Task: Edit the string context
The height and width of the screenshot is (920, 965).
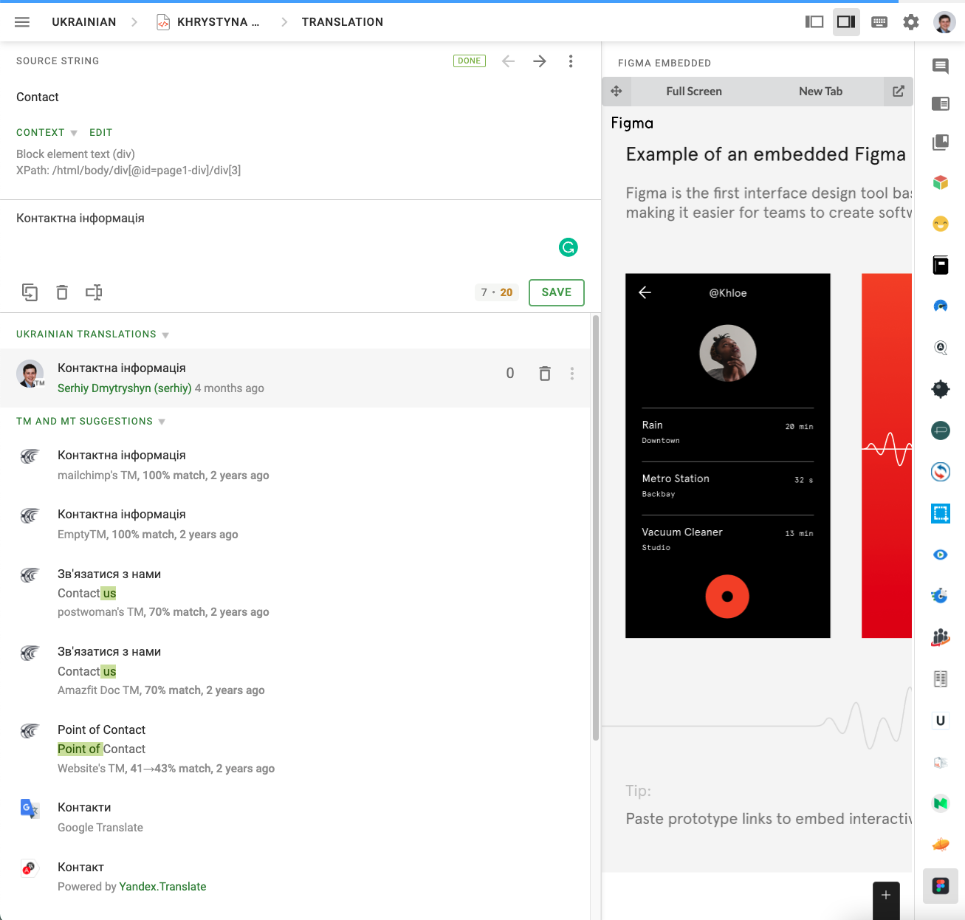Action: [x=101, y=133]
